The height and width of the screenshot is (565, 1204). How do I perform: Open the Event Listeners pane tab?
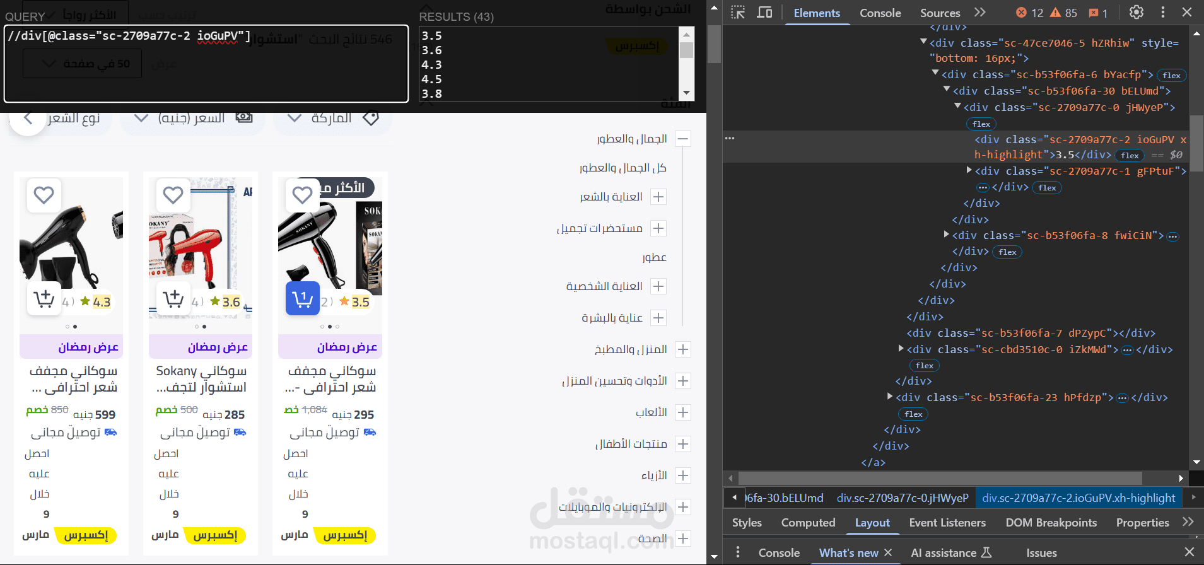point(947,522)
